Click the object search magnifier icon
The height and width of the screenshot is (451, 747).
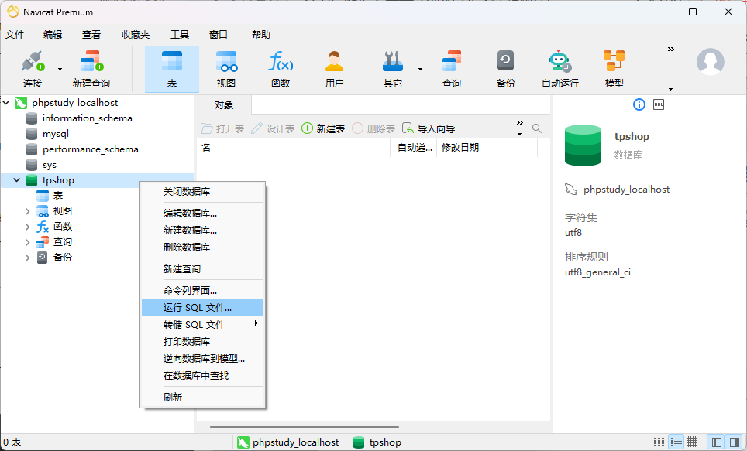pos(537,128)
